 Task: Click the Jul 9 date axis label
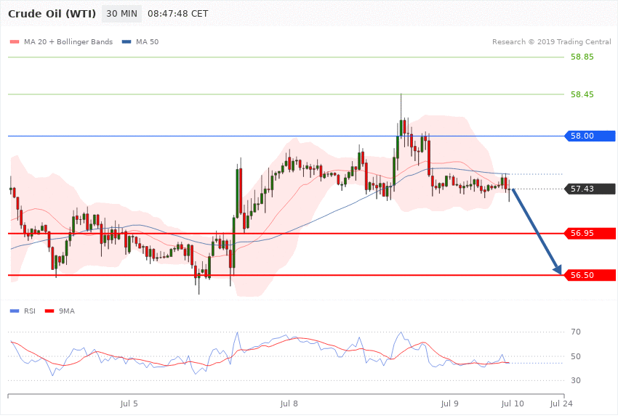tap(450, 403)
